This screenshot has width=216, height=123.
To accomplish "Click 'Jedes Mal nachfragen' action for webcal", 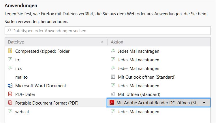I will pyautogui.click(x=138, y=111).
